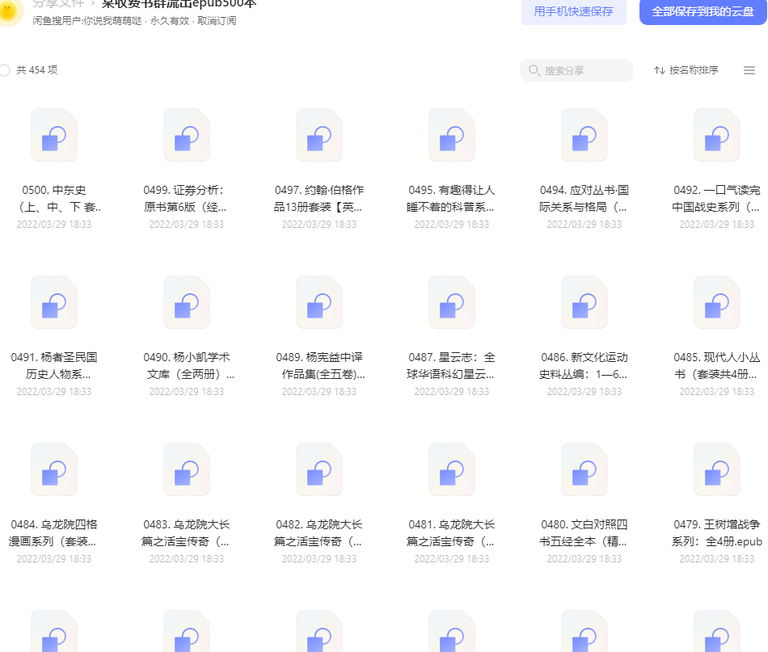Open the 0494. 应对丛书 file icon
Viewport: 768px width, 652px height.
pyautogui.click(x=584, y=135)
